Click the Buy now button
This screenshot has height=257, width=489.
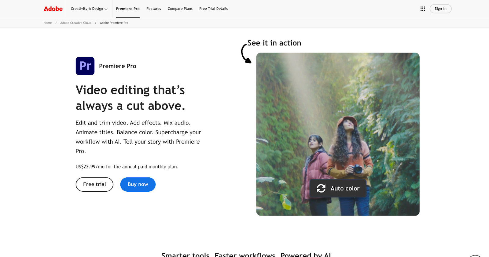pos(138,184)
